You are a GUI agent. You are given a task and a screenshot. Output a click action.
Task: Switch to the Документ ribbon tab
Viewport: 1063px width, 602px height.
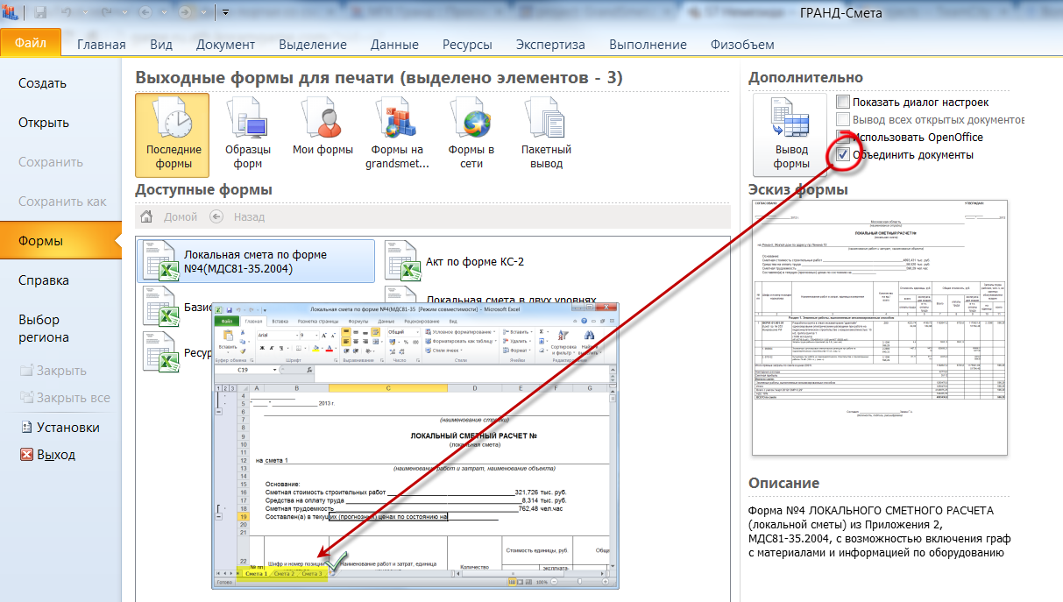225,45
